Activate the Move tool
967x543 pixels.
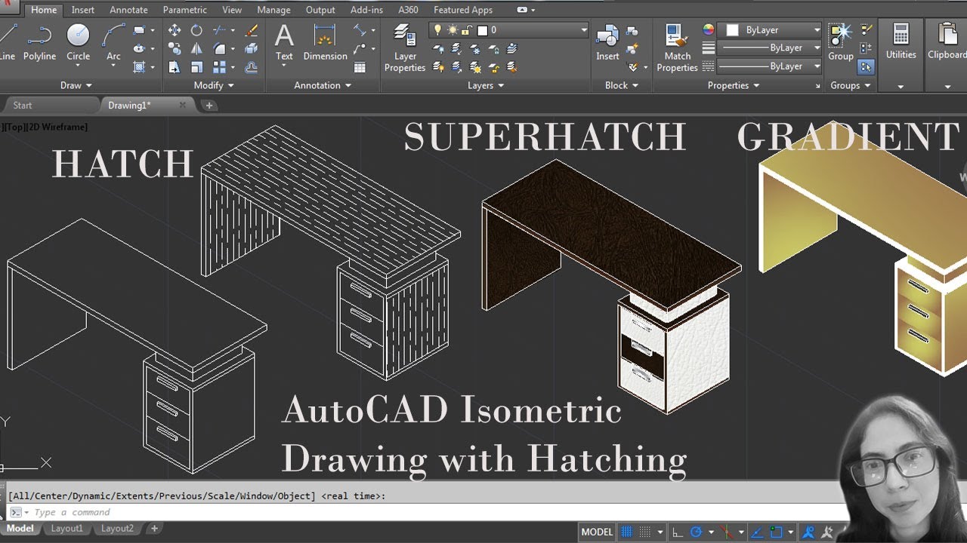click(175, 30)
